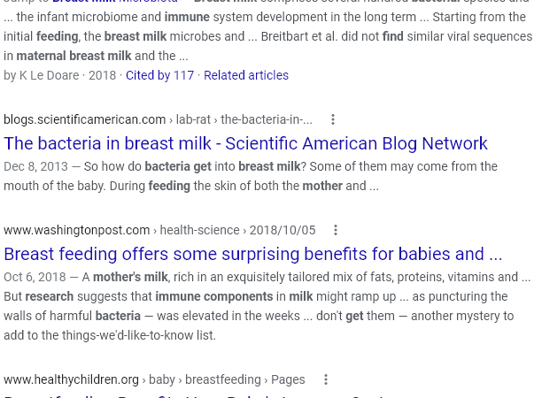Select the 'lab-rat' breadcrumb segment
Viewport: 542px width, 398px height.
(x=193, y=119)
